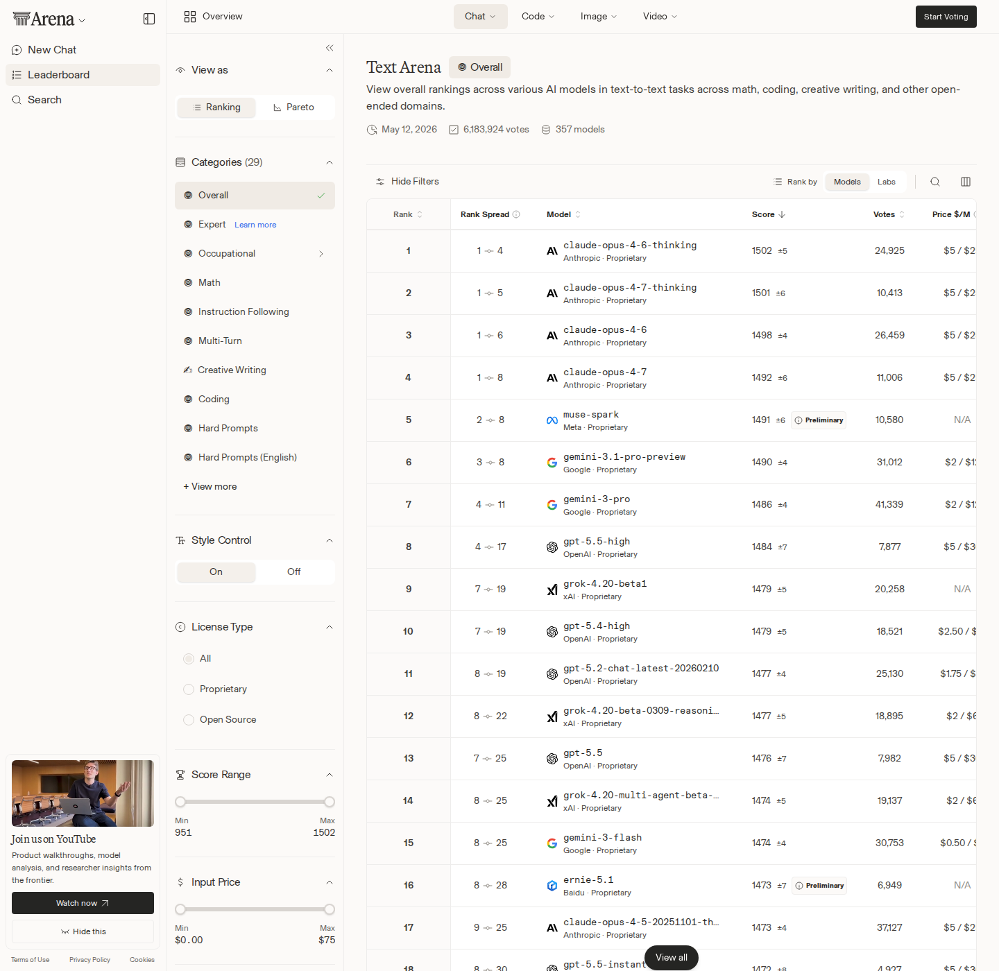
Task: Click the Rank Spread info icon
Action: click(x=516, y=214)
